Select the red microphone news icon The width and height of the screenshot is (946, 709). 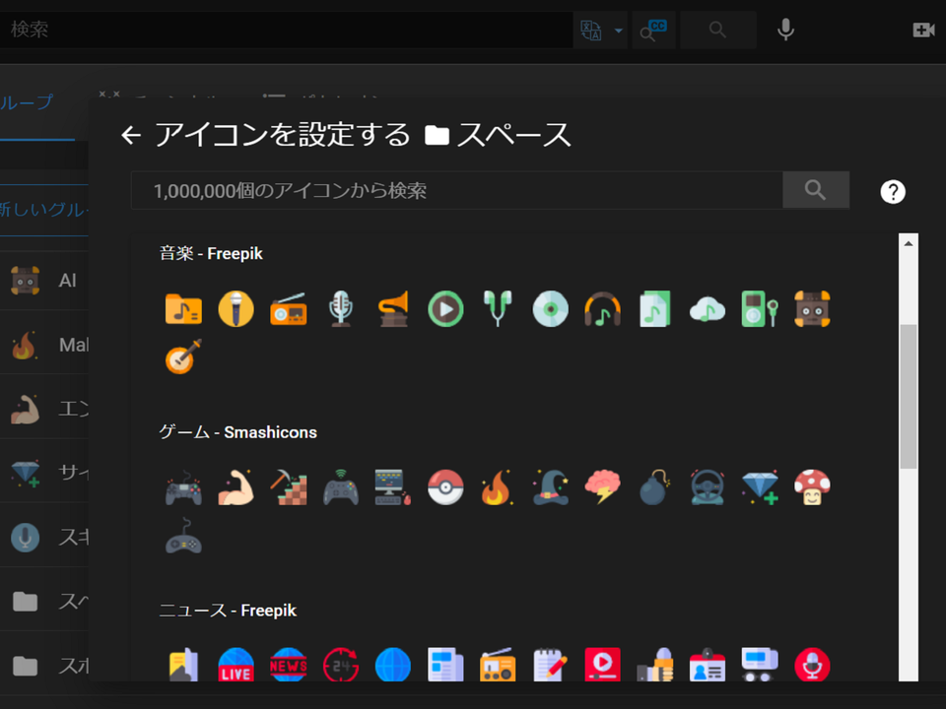[x=812, y=665]
